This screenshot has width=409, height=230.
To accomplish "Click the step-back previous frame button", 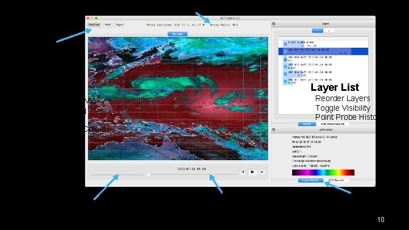I will (243, 172).
